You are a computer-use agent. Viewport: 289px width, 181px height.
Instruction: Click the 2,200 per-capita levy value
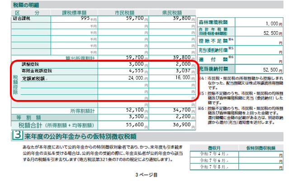(183, 116)
